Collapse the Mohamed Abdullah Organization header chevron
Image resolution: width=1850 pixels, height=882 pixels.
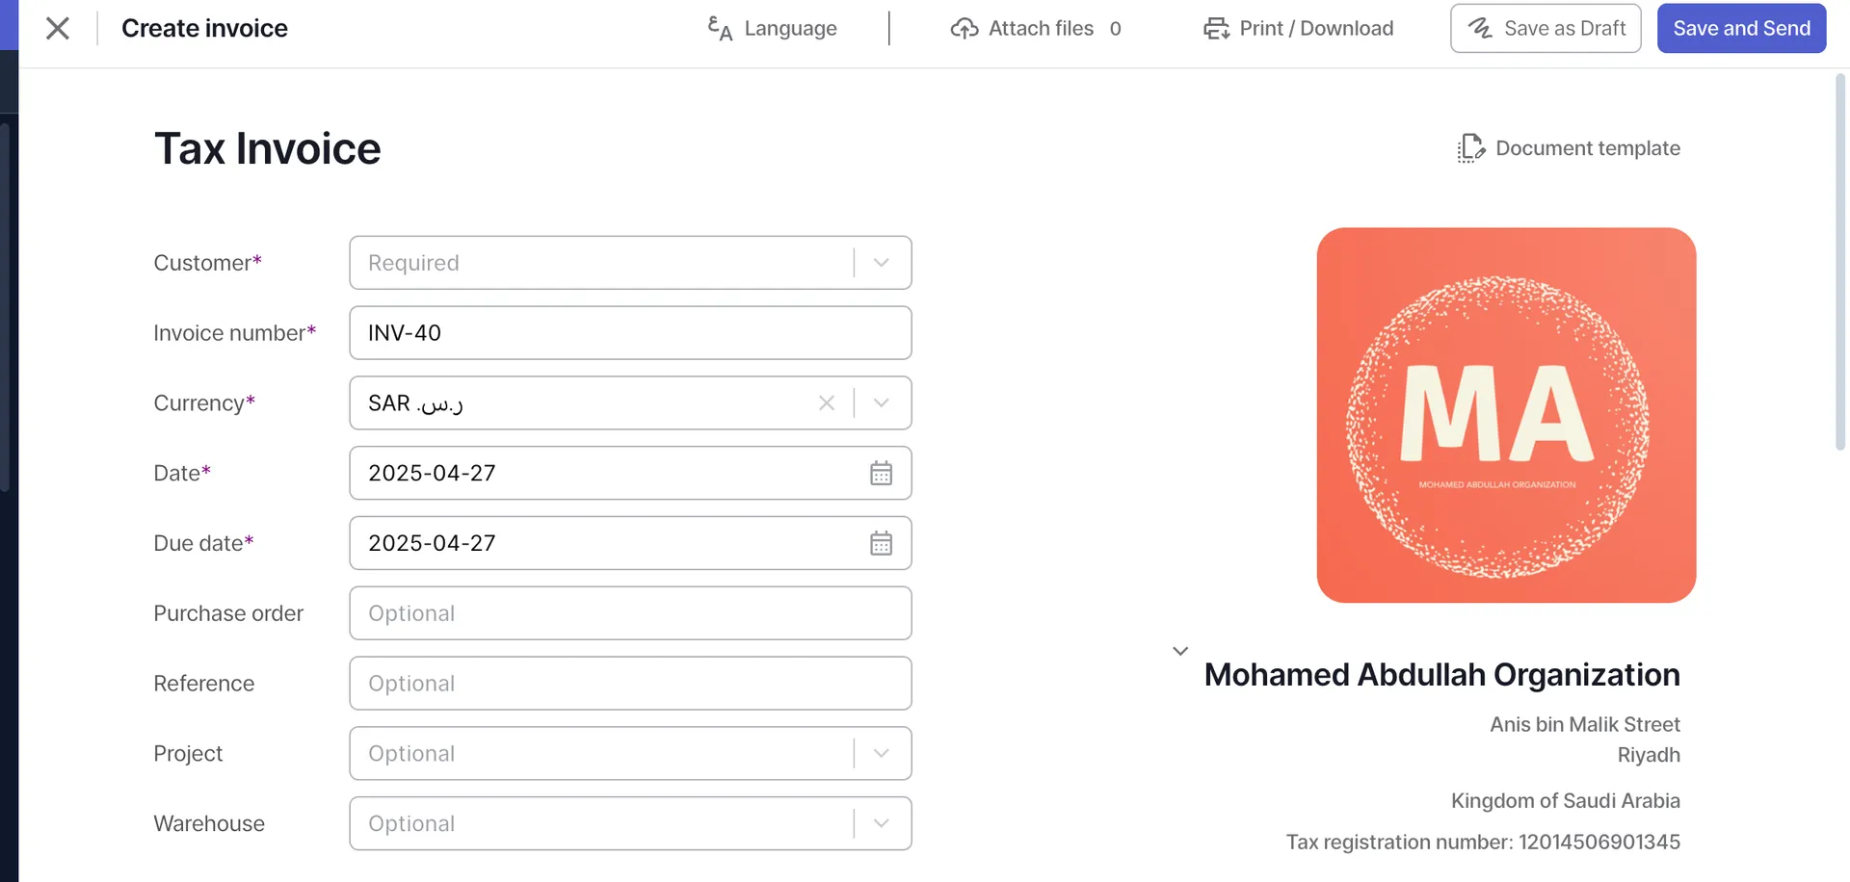pyautogui.click(x=1180, y=650)
